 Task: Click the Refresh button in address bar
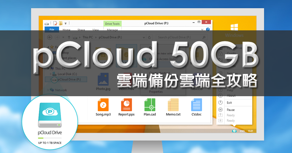[x=149, y=37]
